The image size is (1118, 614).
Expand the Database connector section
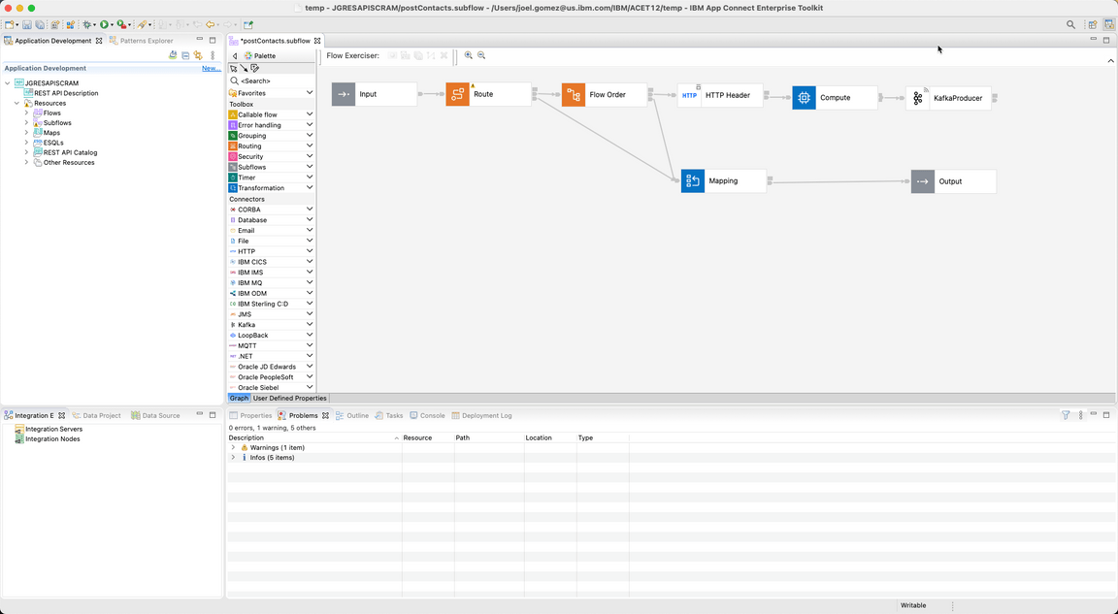point(309,219)
